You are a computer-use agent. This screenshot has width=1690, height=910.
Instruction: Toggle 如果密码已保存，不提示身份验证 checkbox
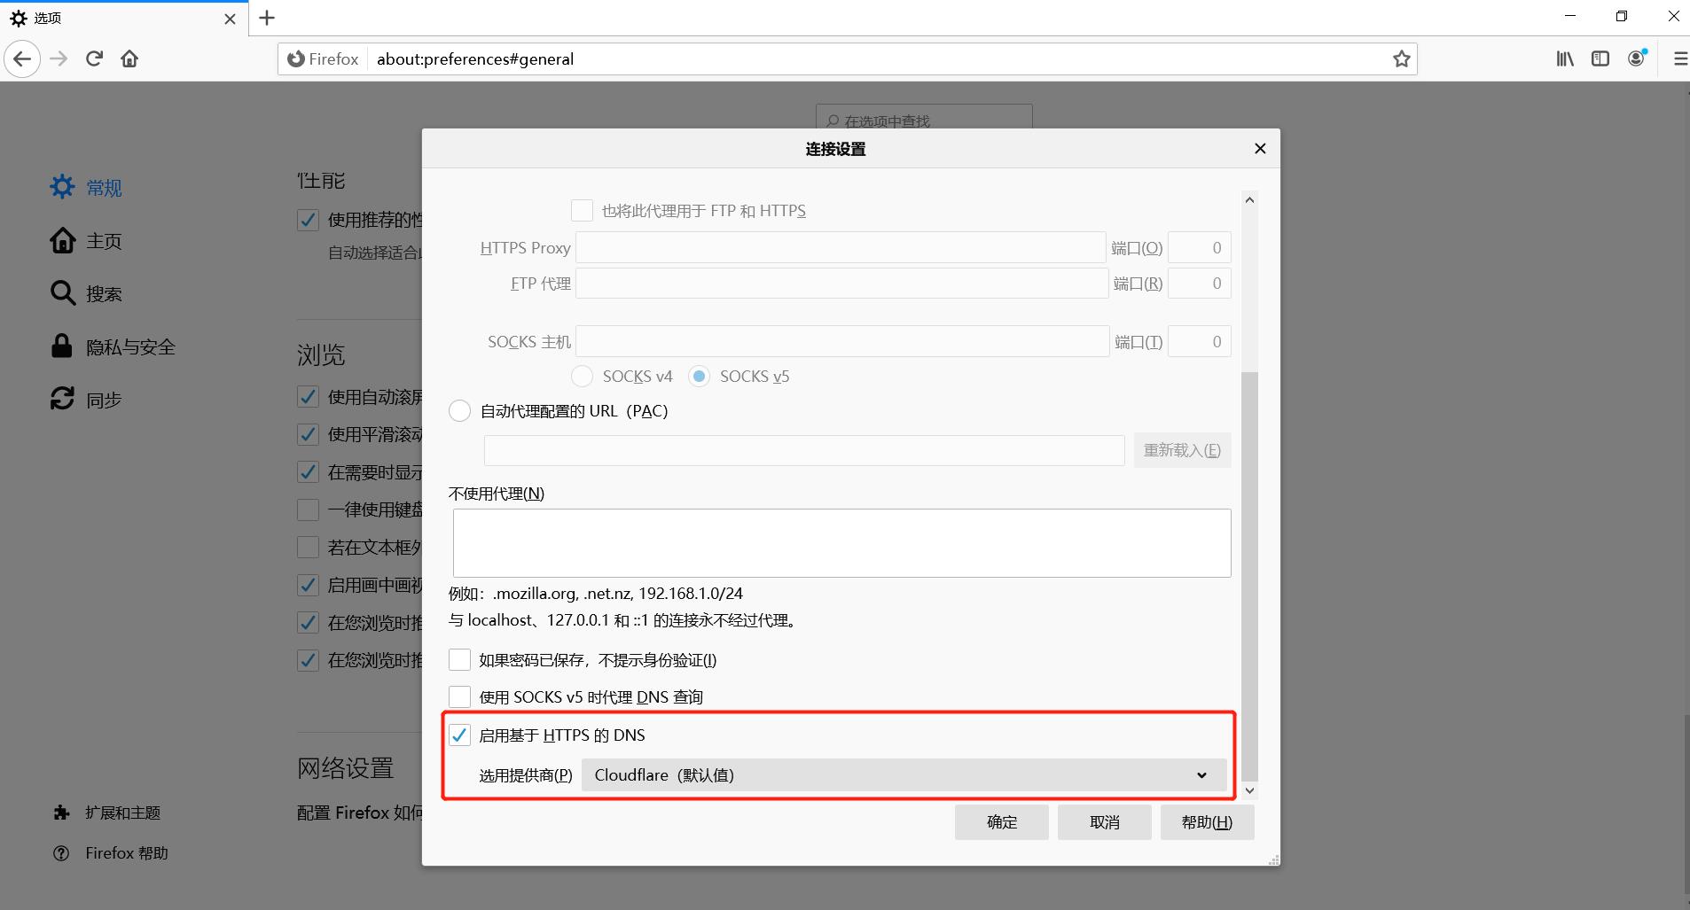459,660
